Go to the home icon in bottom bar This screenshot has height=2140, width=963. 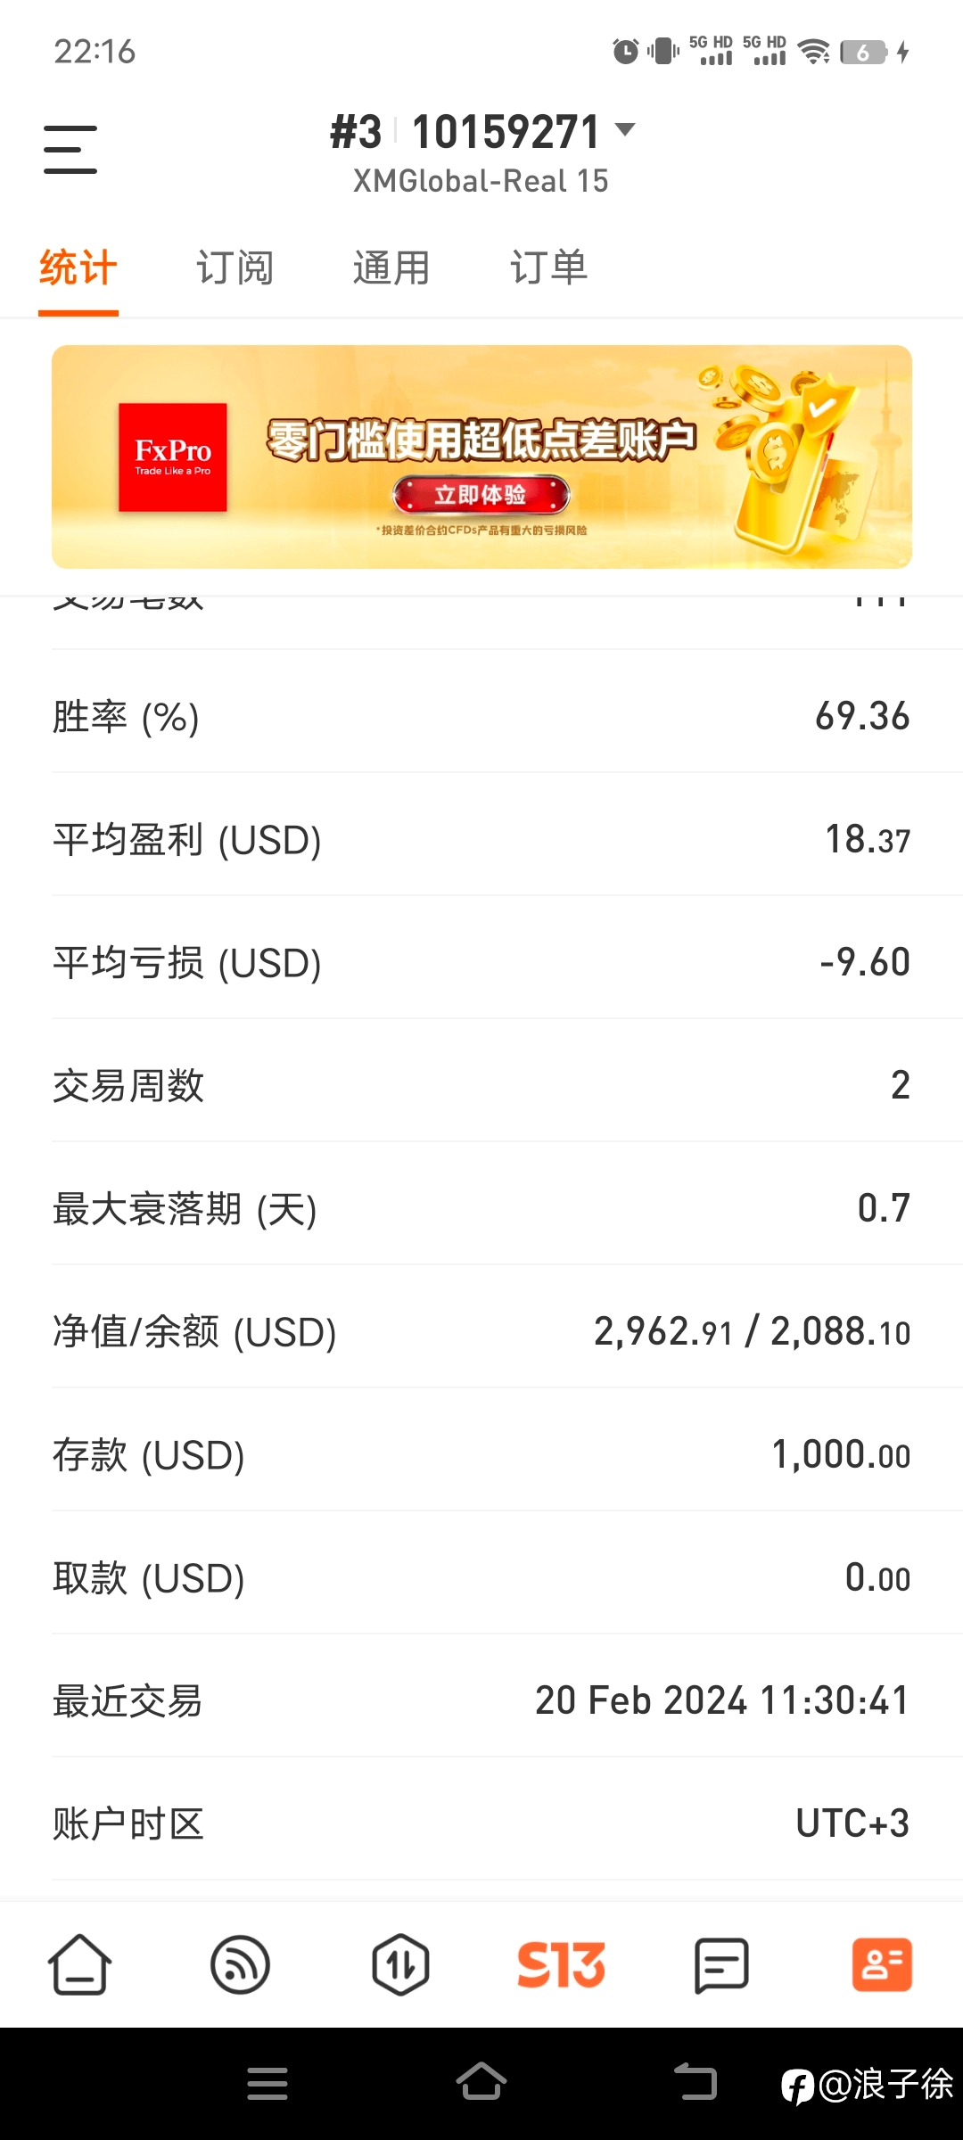79,1964
